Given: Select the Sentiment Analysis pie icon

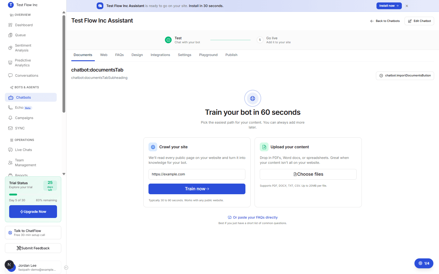Looking at the screenshot, I should [x=10, y=48].
